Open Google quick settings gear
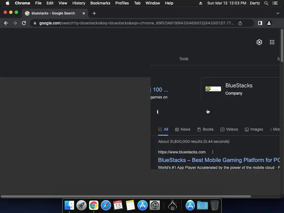The width and height of the screenshot is (284, 213). 259,42
